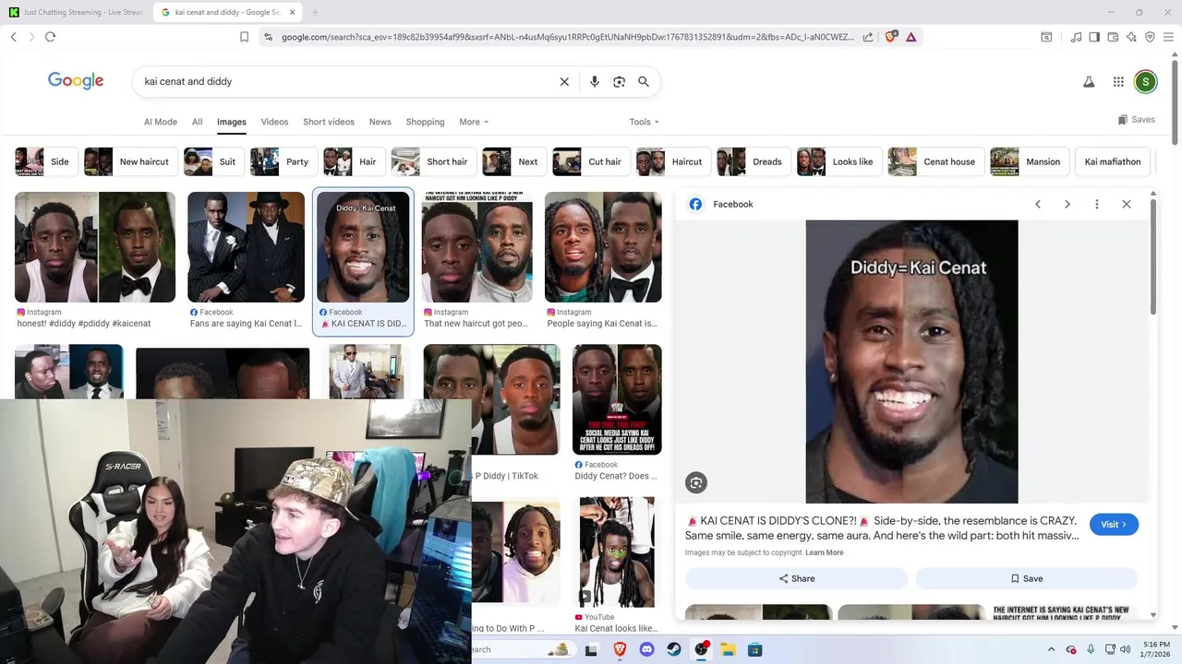Switch to the News tab

380,122
